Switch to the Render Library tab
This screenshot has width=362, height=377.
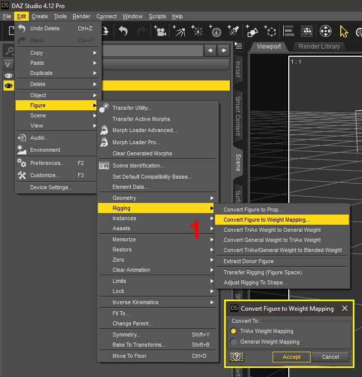319,47
